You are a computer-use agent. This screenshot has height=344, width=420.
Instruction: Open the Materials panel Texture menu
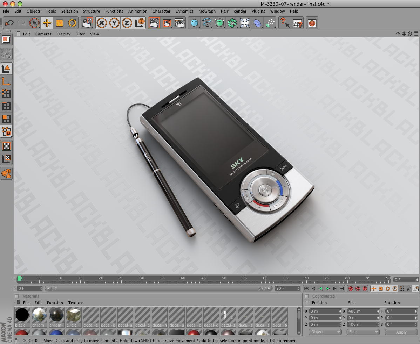tap(75, 303)
